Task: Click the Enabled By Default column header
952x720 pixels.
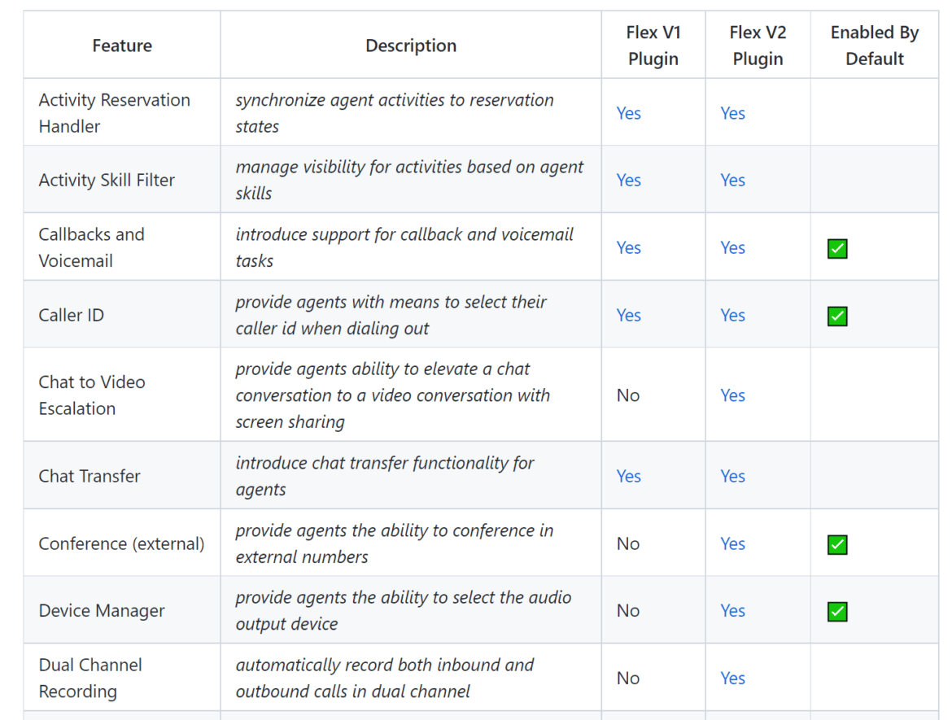Action: (874, 46)
